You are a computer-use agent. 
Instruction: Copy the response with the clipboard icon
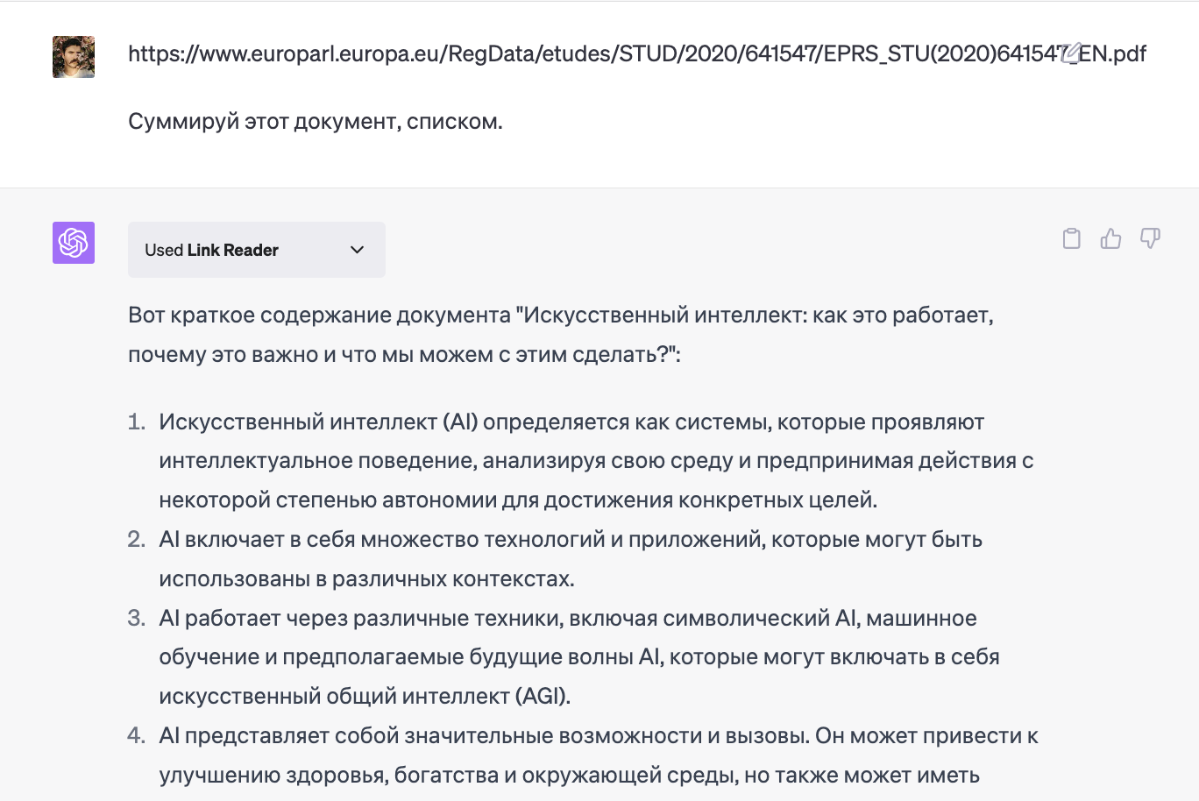(1071, 238)
